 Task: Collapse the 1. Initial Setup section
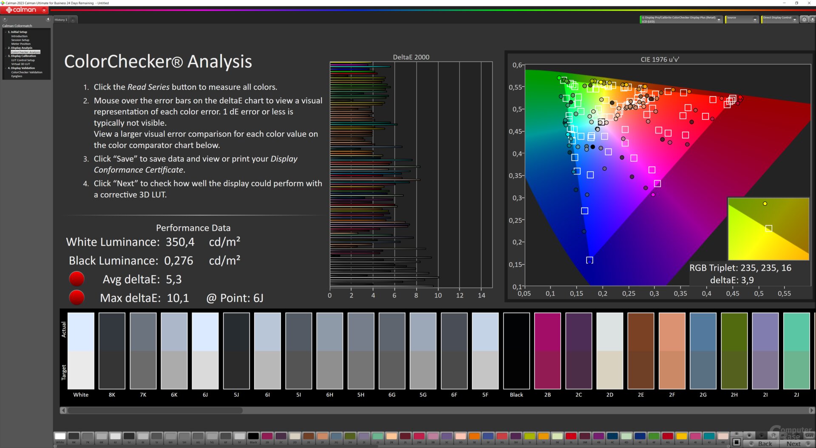(6, 32)
